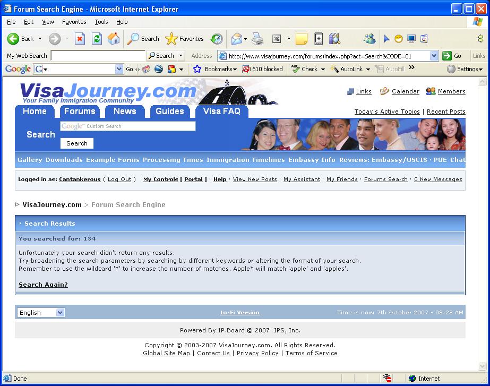Open the Mail button dropdown arrow
The height and width of the screenshot is (386, 490).
[x=245, y=39]
